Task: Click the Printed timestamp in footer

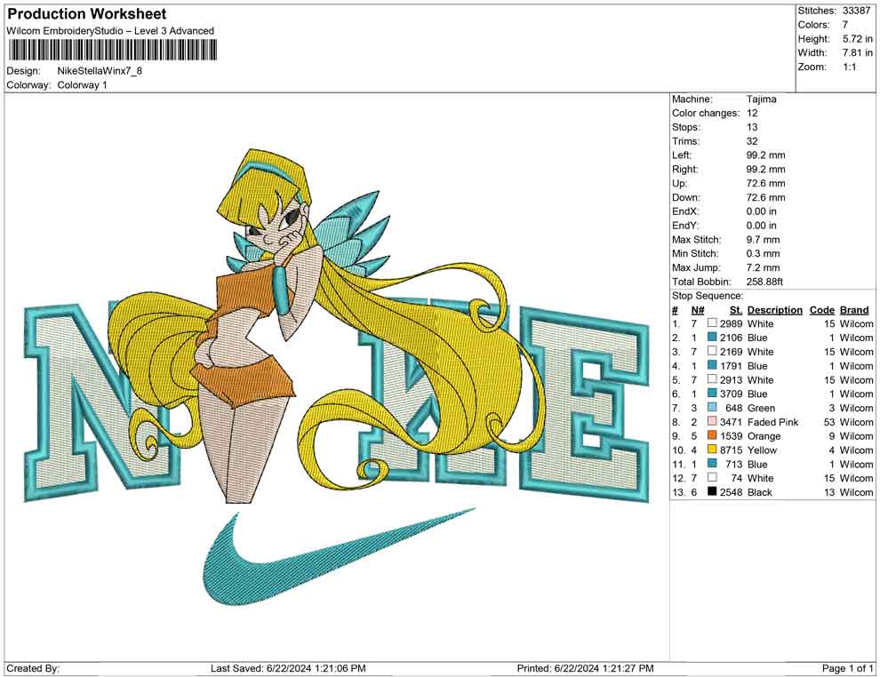Action: pos(585,668)
